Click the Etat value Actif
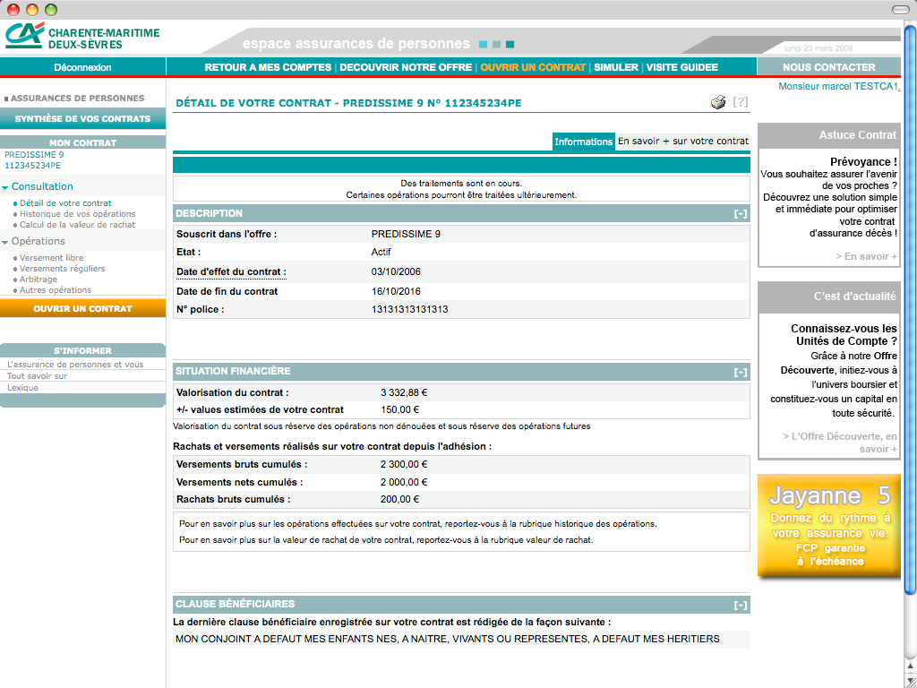The width and height of the screenshot is (917, 688). (381, 252)
